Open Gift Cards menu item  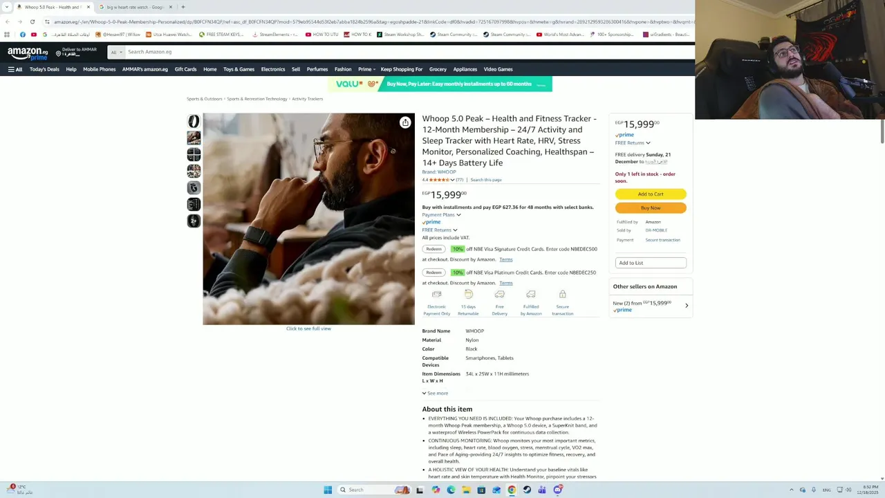tap(185, 69)
